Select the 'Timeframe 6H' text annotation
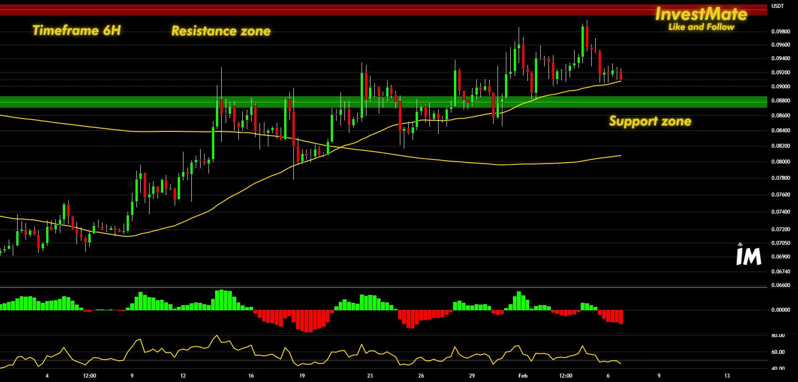The height and width of the screenshot is (382, 798). tap(77, 30)
